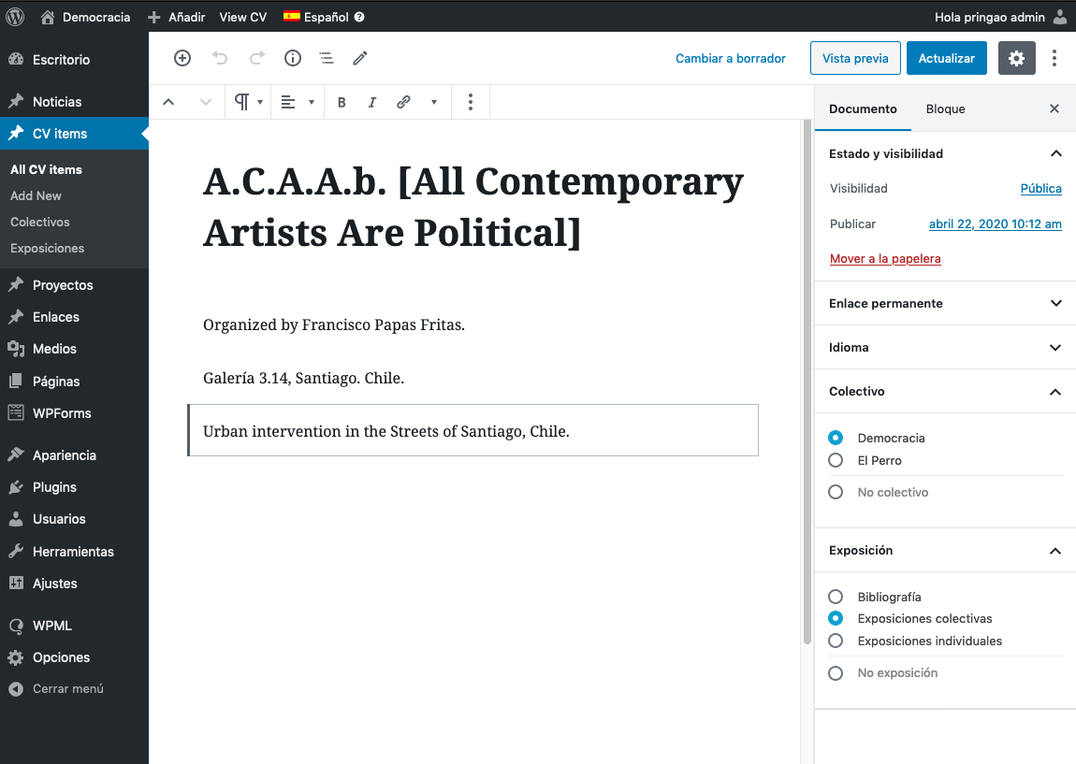Screen dimensions: 1076x764
Task: Click the undo arrow icon
Action: pos(220,58)
